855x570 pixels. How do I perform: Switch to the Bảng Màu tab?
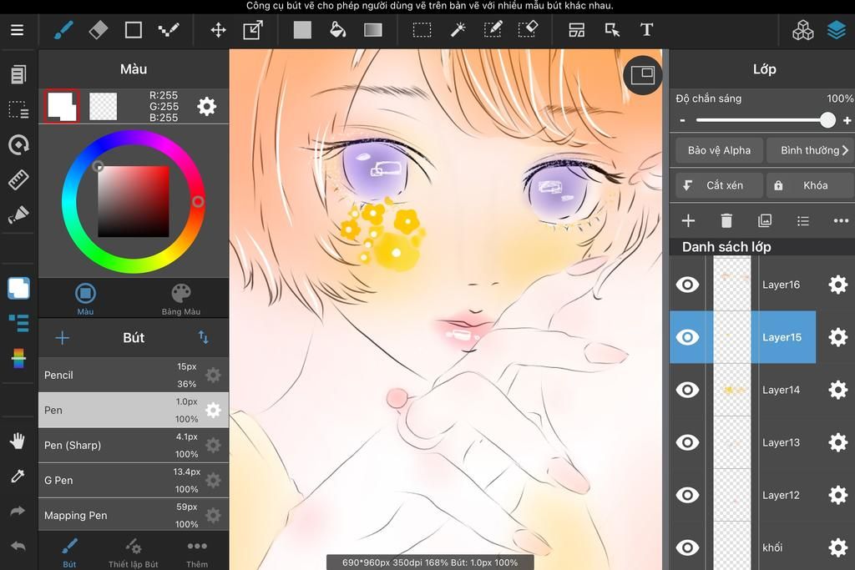click(x=181, y=299)
